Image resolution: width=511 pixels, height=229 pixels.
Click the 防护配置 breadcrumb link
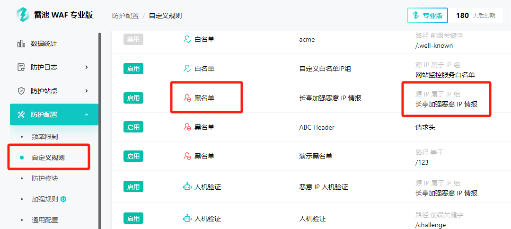[125, 16]
